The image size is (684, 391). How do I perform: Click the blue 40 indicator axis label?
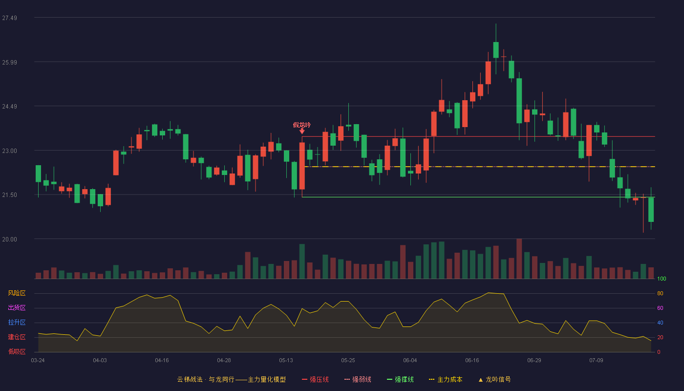click(x=660, y=323)
